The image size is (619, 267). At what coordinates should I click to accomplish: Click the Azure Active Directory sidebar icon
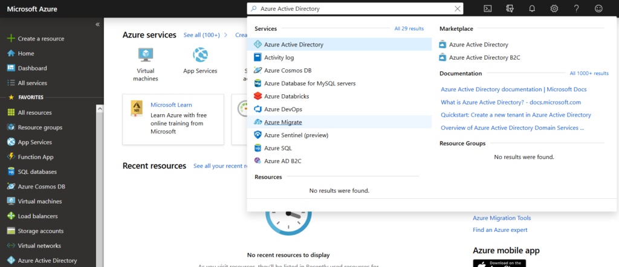[x=11, y=260]
